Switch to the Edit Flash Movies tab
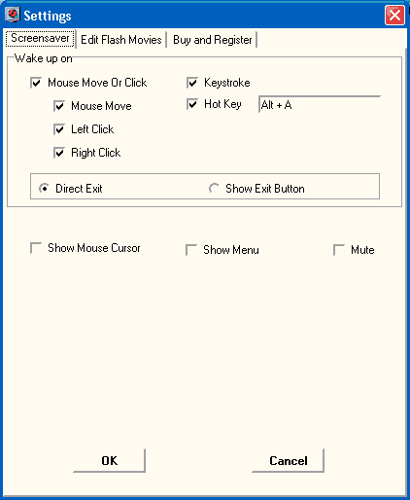The height and width of the screenshot is (500, 410). point(121,40)
